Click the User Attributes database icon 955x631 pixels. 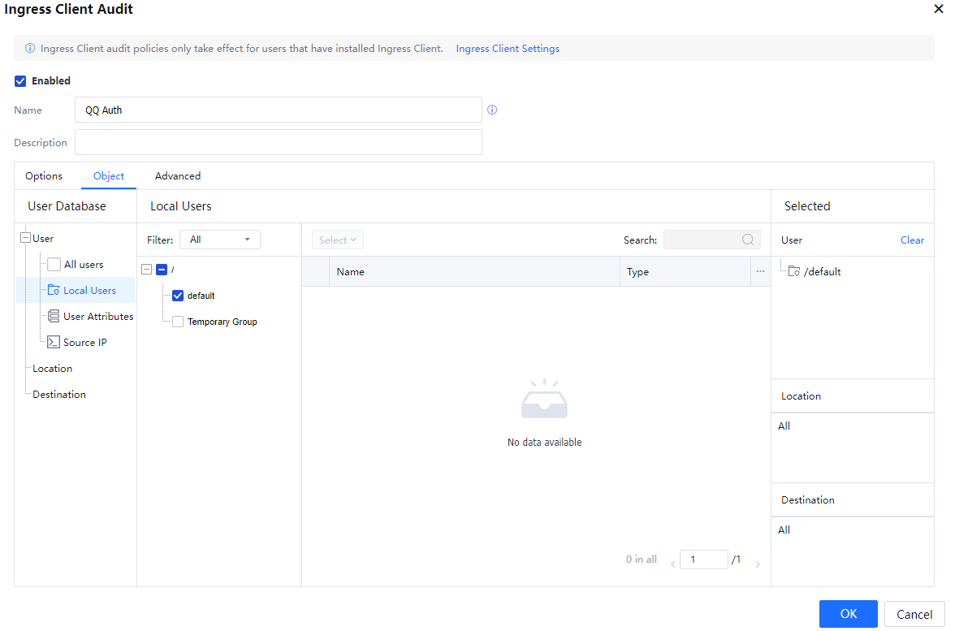54,317
